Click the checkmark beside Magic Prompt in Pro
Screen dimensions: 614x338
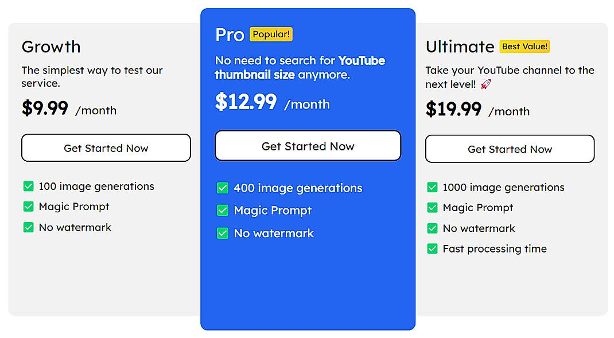click(223, 210)
